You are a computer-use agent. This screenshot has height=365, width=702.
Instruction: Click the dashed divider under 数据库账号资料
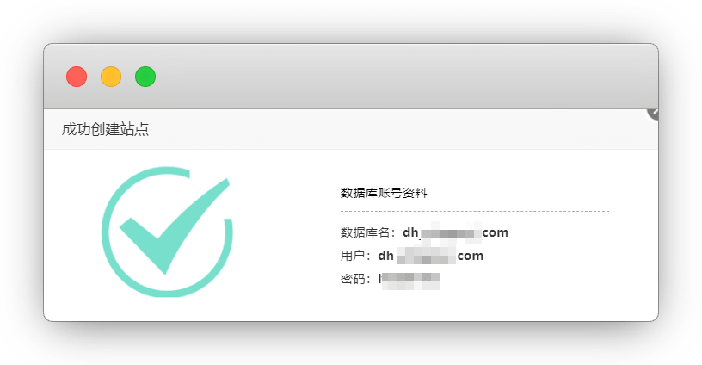point(475,211)
